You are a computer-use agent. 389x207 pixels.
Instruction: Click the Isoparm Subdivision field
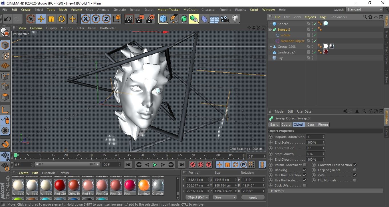click(x=315, y=137)
